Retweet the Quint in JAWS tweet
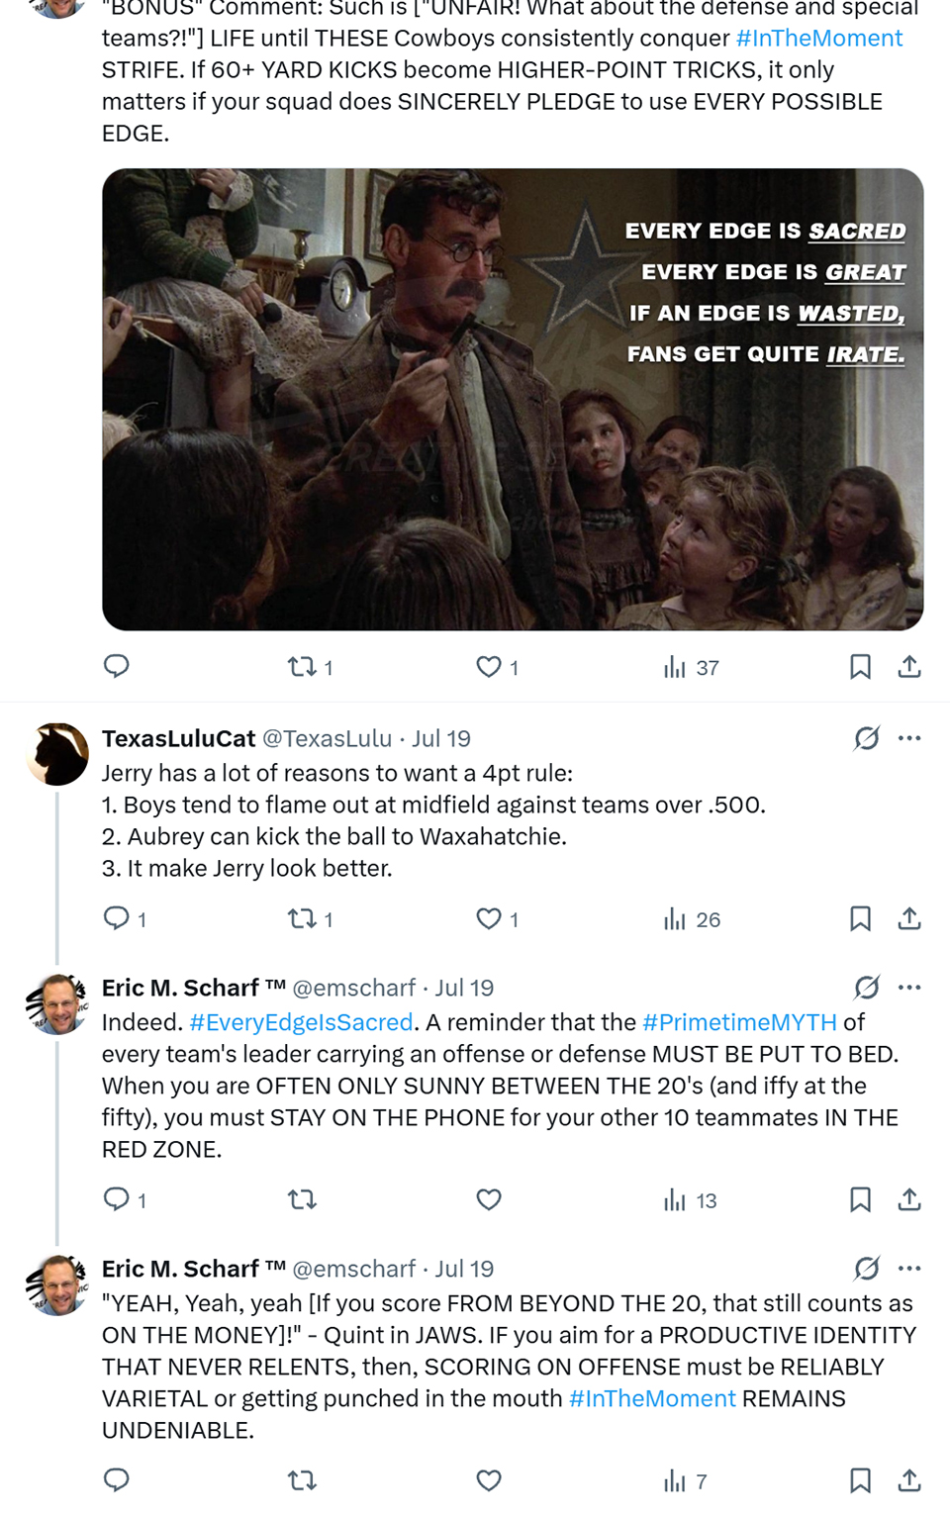 click(302, 1481)
